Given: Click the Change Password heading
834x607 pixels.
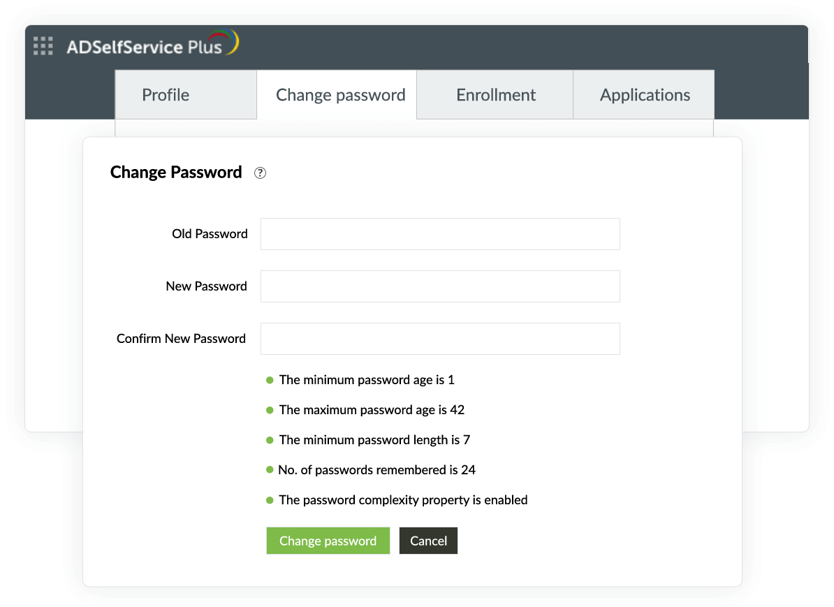Looking at the screenshot, I should tap(176, 173).
